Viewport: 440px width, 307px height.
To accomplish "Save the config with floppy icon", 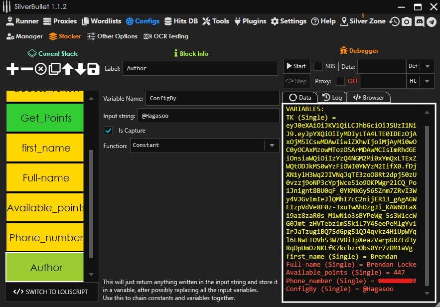I will click(94, 69).
